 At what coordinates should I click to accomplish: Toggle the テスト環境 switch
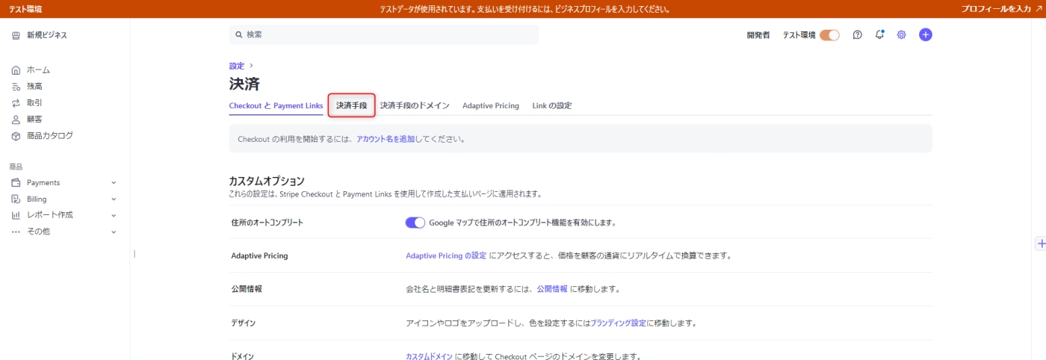[829, 35]
